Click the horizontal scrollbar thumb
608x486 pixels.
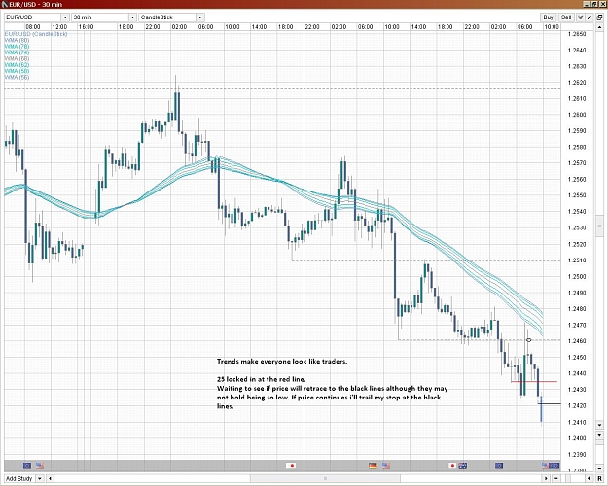click(325, 478)
